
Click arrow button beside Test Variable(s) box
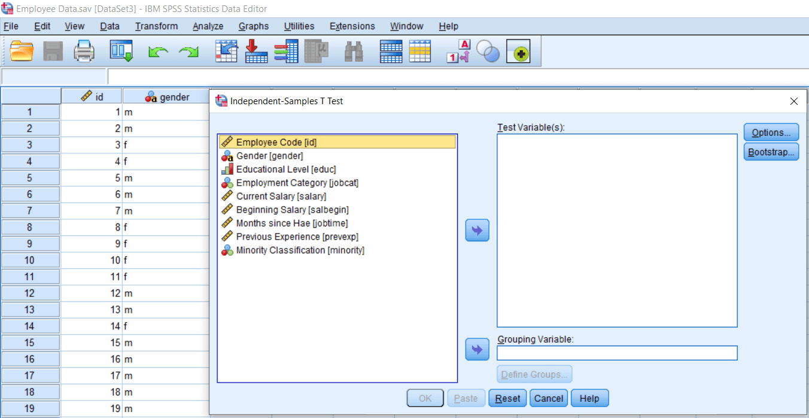pyautogui.click(x=477, y=231)
